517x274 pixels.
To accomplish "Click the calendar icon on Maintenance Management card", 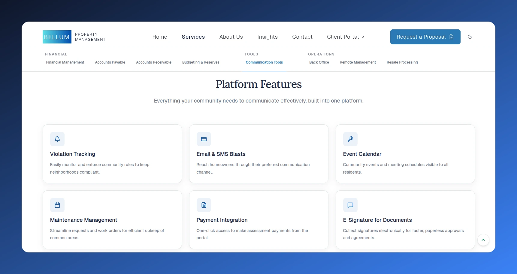I will pyautogui.click(x=57, y=205).
